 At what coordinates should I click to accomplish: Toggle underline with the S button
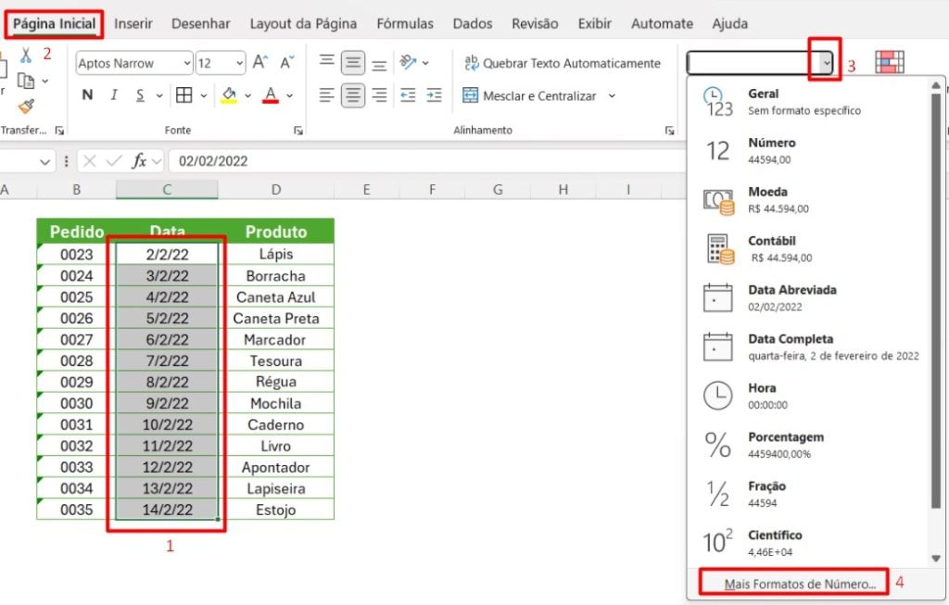coord(139,95)
